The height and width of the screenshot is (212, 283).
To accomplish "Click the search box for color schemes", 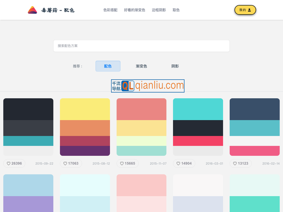I will [141, 46].
